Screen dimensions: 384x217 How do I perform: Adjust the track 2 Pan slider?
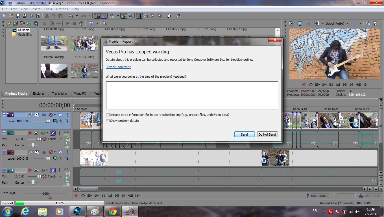33,145
